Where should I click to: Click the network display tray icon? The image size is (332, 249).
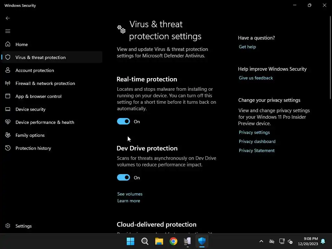point(282,241)
